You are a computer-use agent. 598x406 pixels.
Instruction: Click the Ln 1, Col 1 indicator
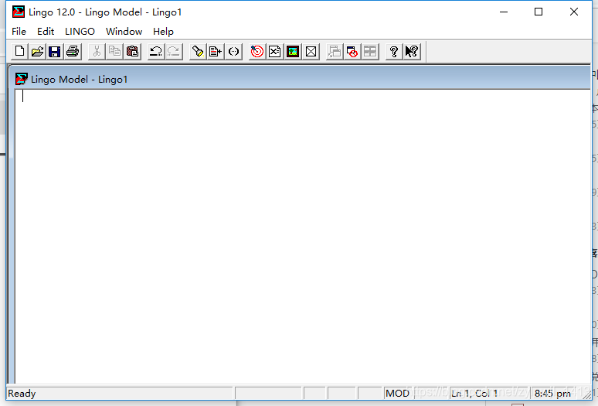click(474, 393)
